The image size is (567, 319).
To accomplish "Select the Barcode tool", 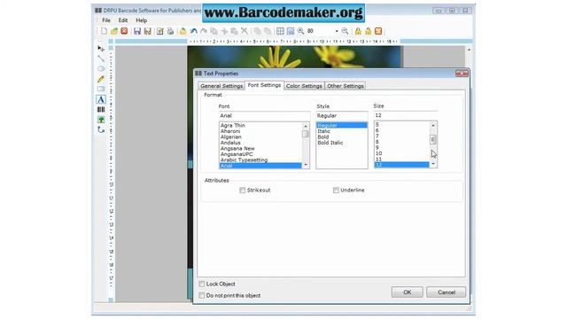I will 101,109.
